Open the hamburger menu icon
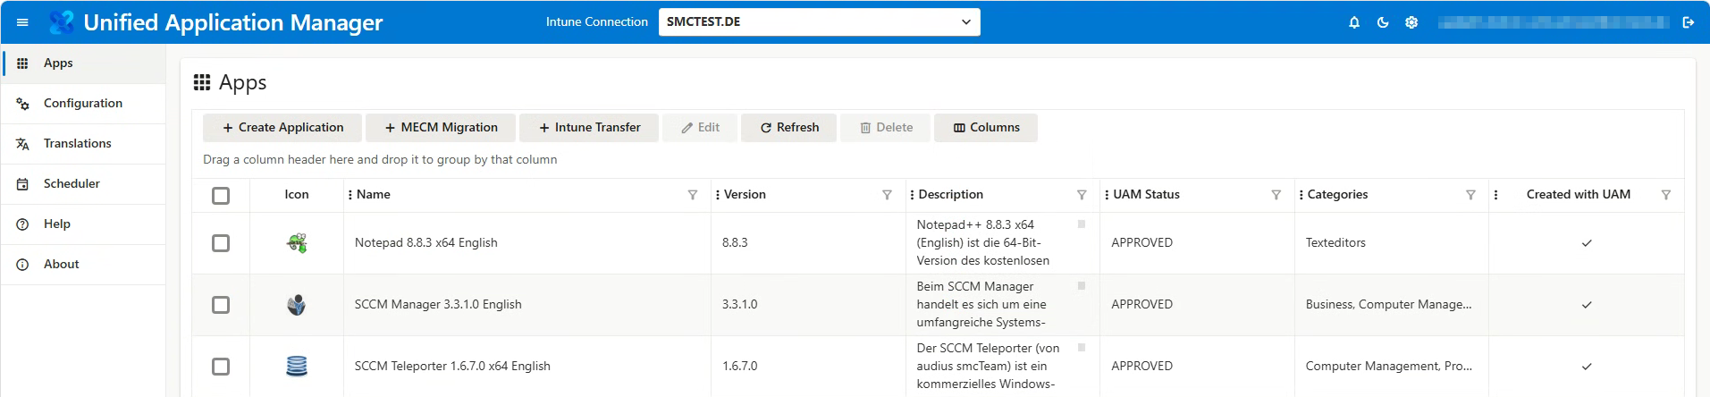The image size is (1710, 397). pyautogui.click(x=22, y=22)
